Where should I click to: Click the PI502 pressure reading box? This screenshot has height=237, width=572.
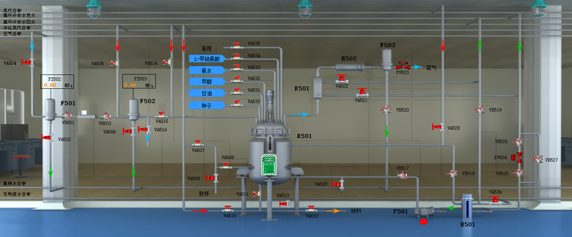(x=57, y=82)
